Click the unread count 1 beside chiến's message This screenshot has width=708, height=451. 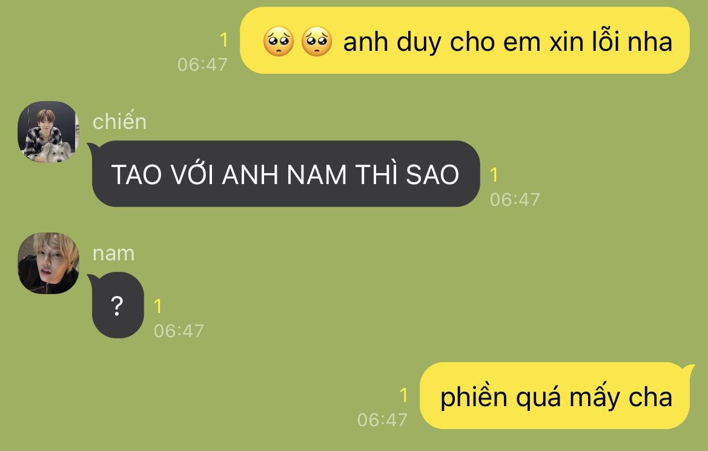coord(494,175)
